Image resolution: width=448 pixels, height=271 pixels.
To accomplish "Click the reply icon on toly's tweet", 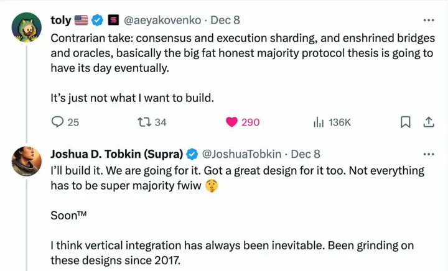I will [56, 122].
